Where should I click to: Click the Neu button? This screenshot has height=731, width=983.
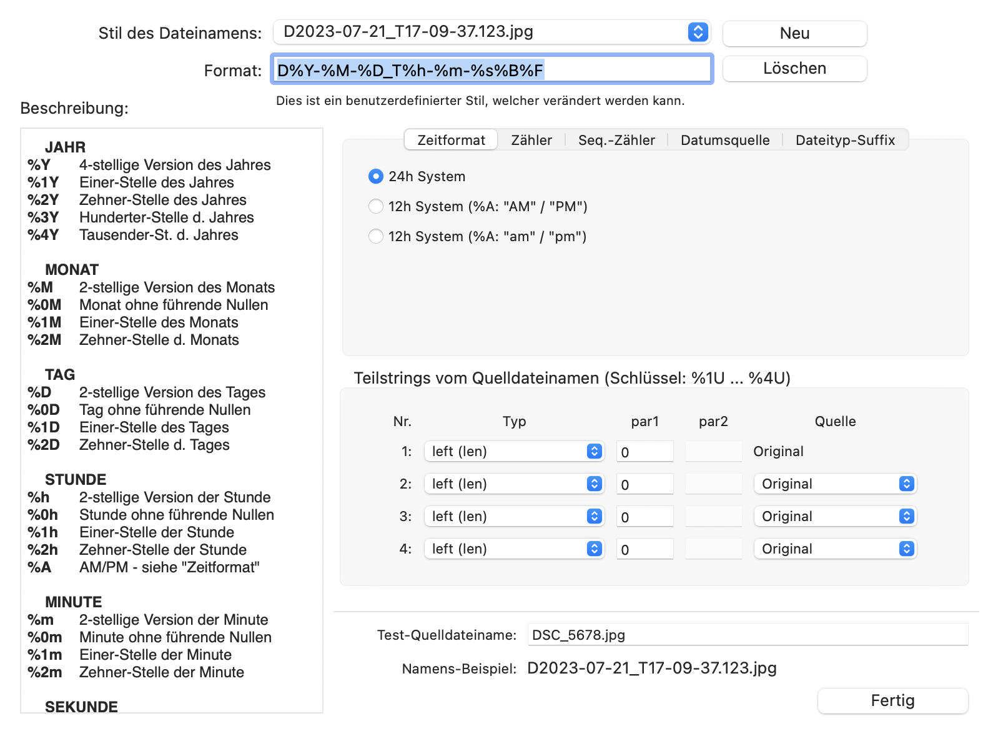[794, 34]
